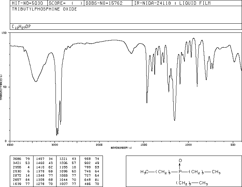This screenshot has width=242, height=187.
Task: Click the 0 label at bottom of the y-axis
Action: pos(6,141)
